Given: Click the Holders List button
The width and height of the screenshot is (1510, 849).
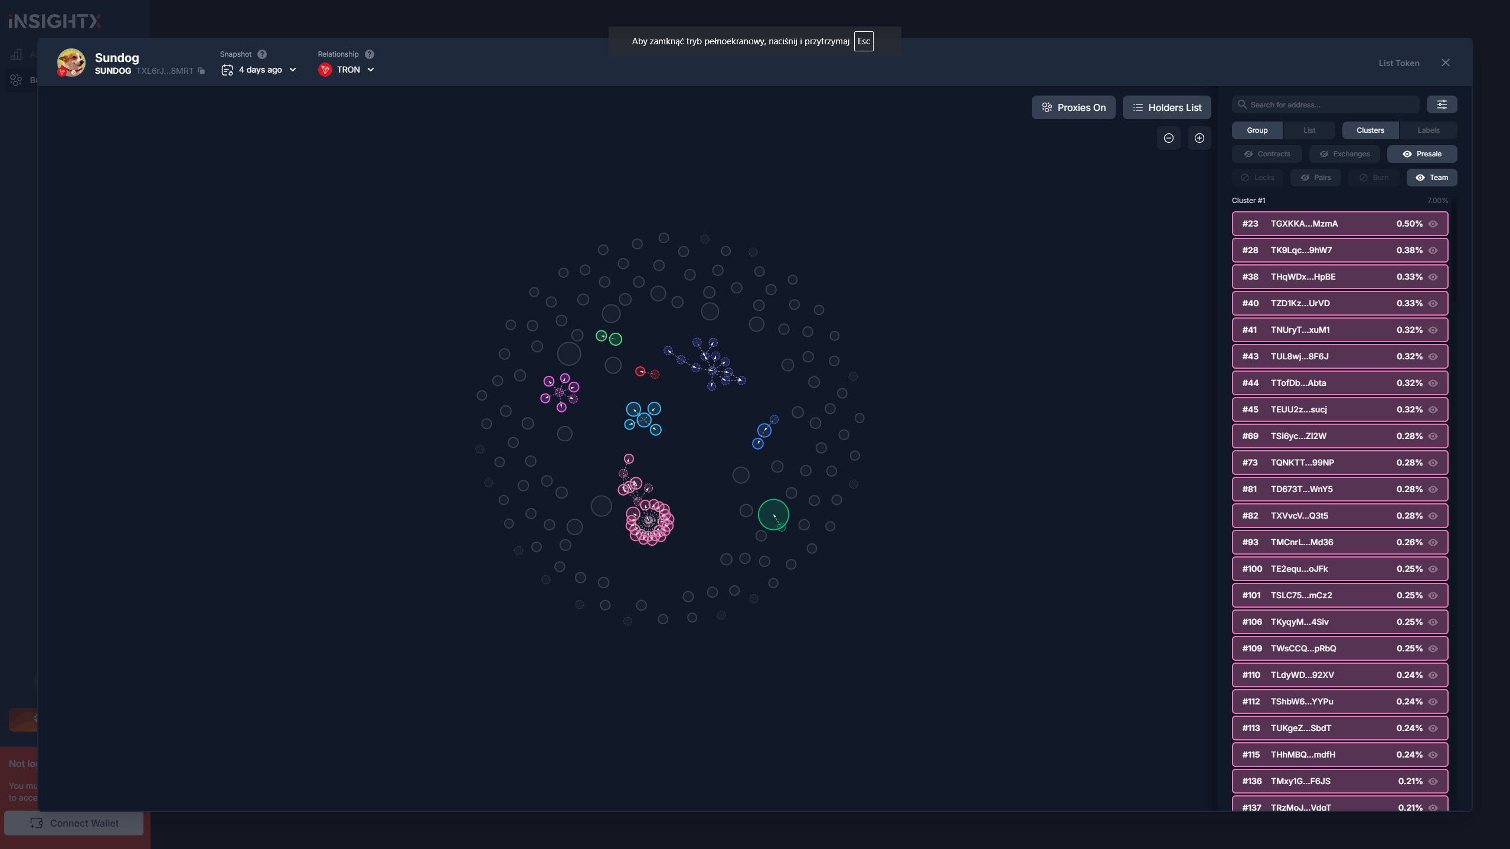Looking at the screenshot, I should click(1166, 107).
